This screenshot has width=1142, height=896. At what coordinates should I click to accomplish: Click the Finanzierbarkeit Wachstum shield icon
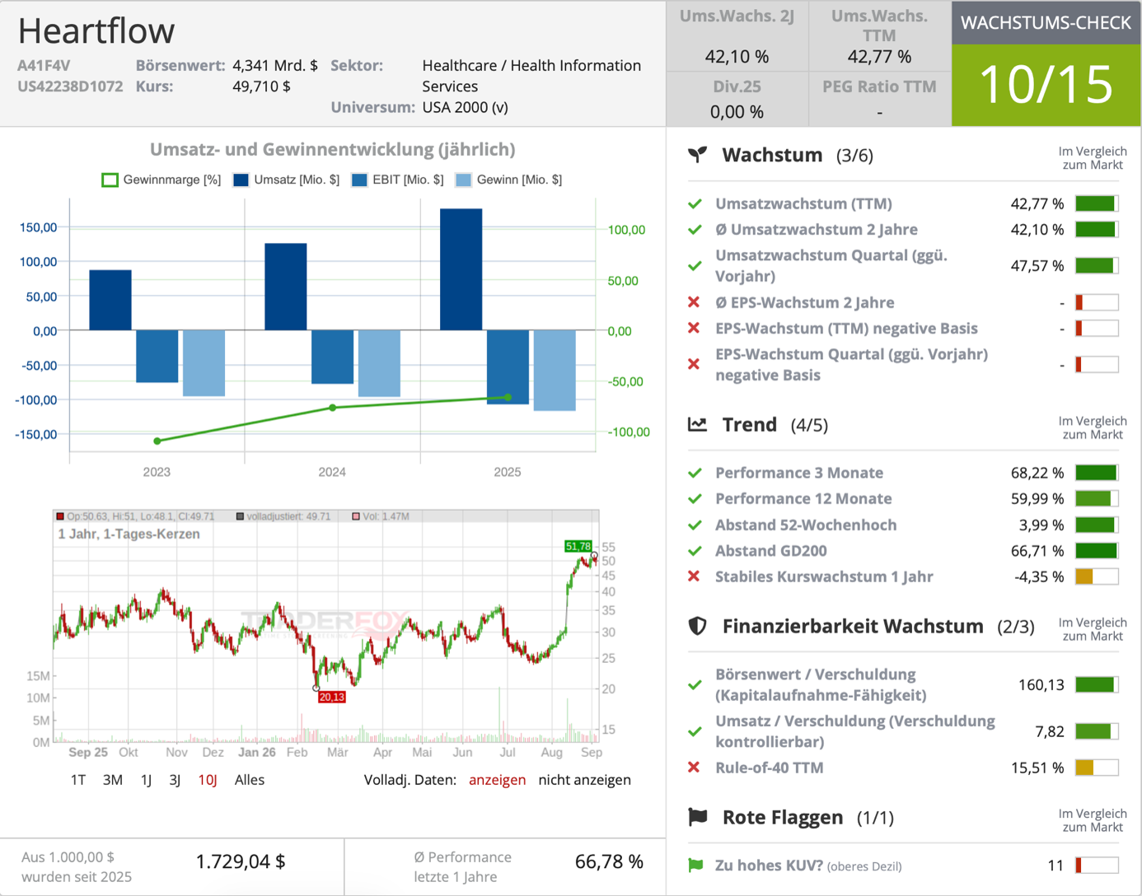coord(698,626)
